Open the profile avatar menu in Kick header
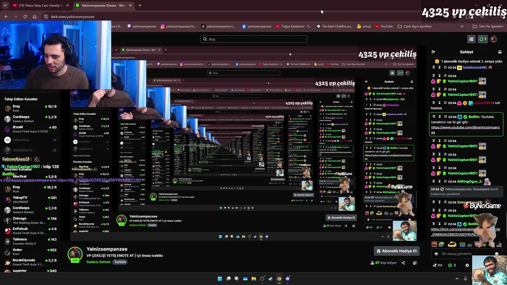Viewport: 507px width, 285px height. click(494, 39)
